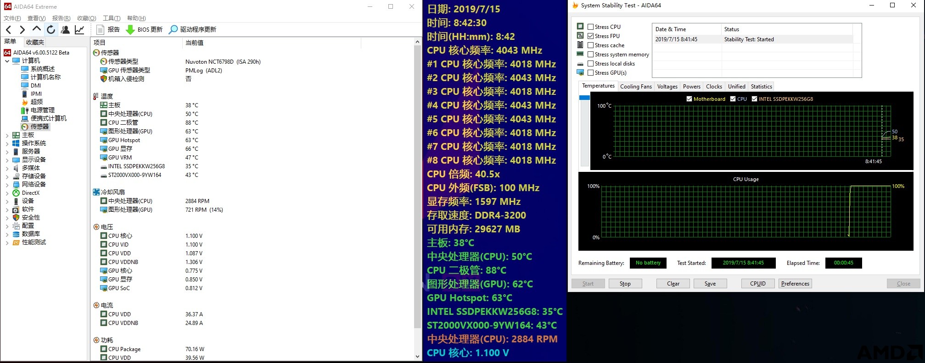Screen dimensions: 925x363
Task: Disable Stress FPU checkbox
Action: point(591,36)
